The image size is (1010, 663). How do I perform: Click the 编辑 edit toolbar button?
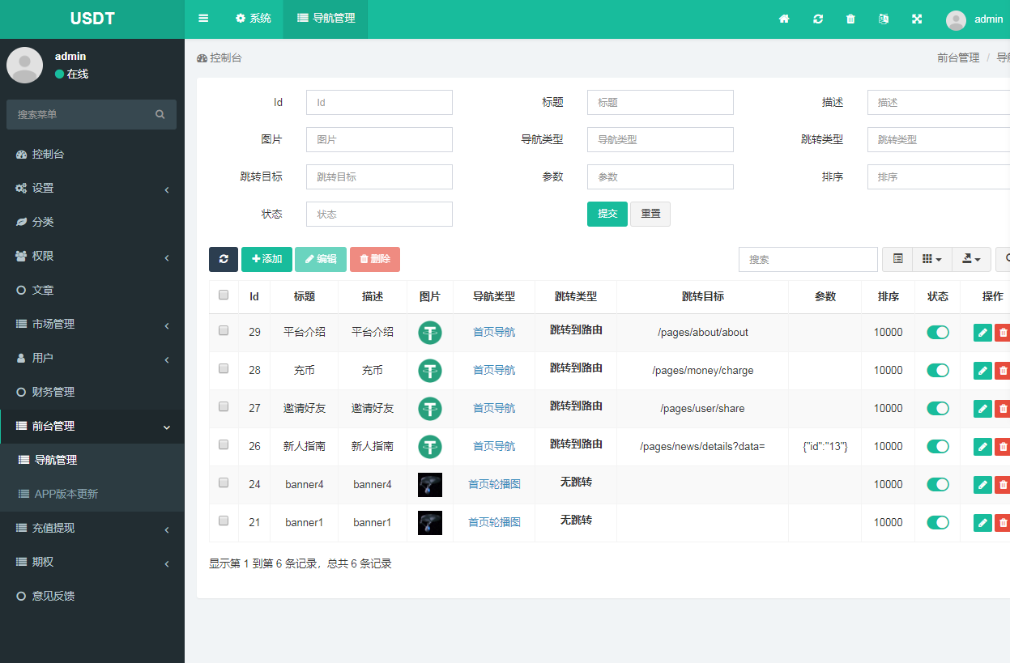[321, 259]
